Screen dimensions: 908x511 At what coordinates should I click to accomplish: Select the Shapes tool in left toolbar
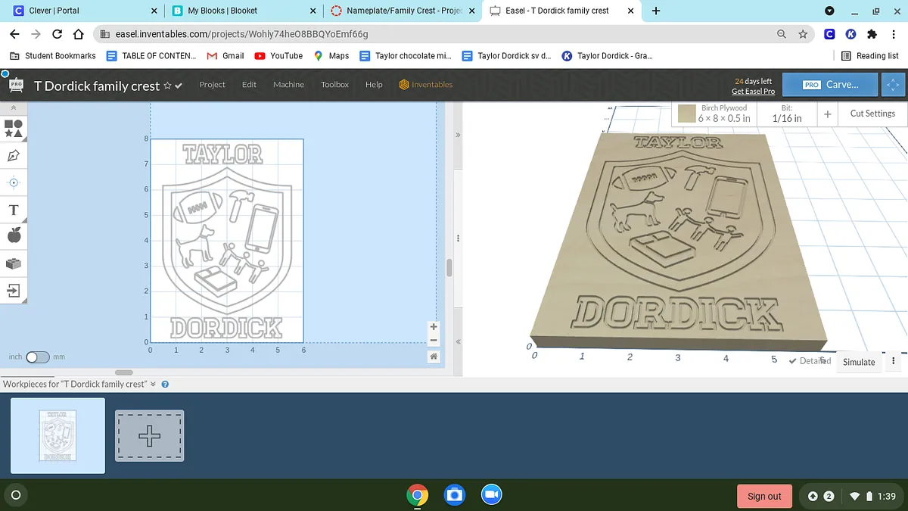pos(14,127)
